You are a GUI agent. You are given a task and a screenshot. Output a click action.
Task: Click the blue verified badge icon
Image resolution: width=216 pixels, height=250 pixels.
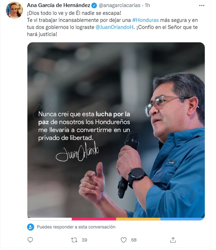click(94, 6)
